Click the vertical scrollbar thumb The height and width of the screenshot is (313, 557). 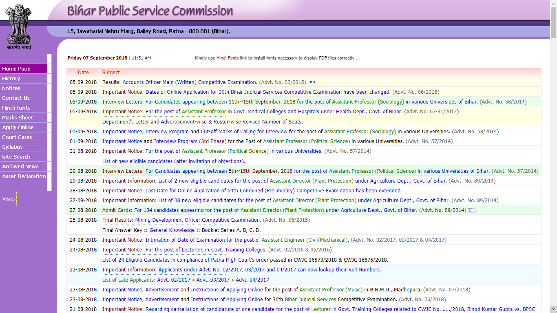coord(553,23)
